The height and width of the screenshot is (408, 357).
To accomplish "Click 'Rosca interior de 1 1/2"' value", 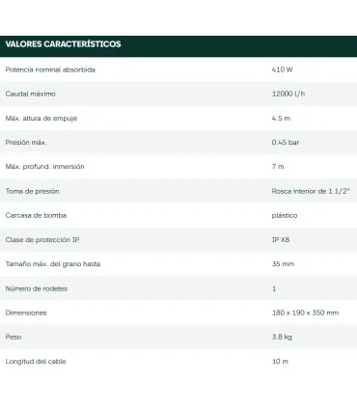I will click(x=311, y=191).
